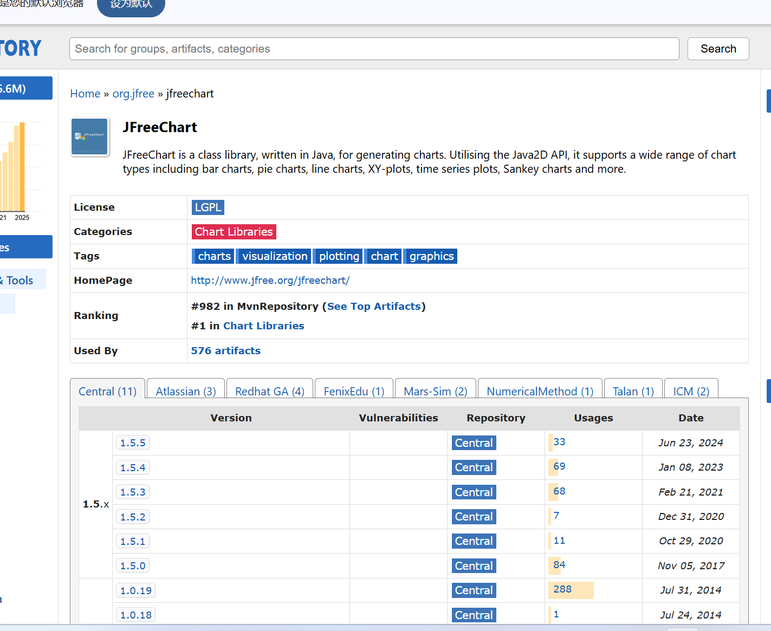Click the 1.5.x version group label
The image size is (771, 631).
tap(96, 504)
